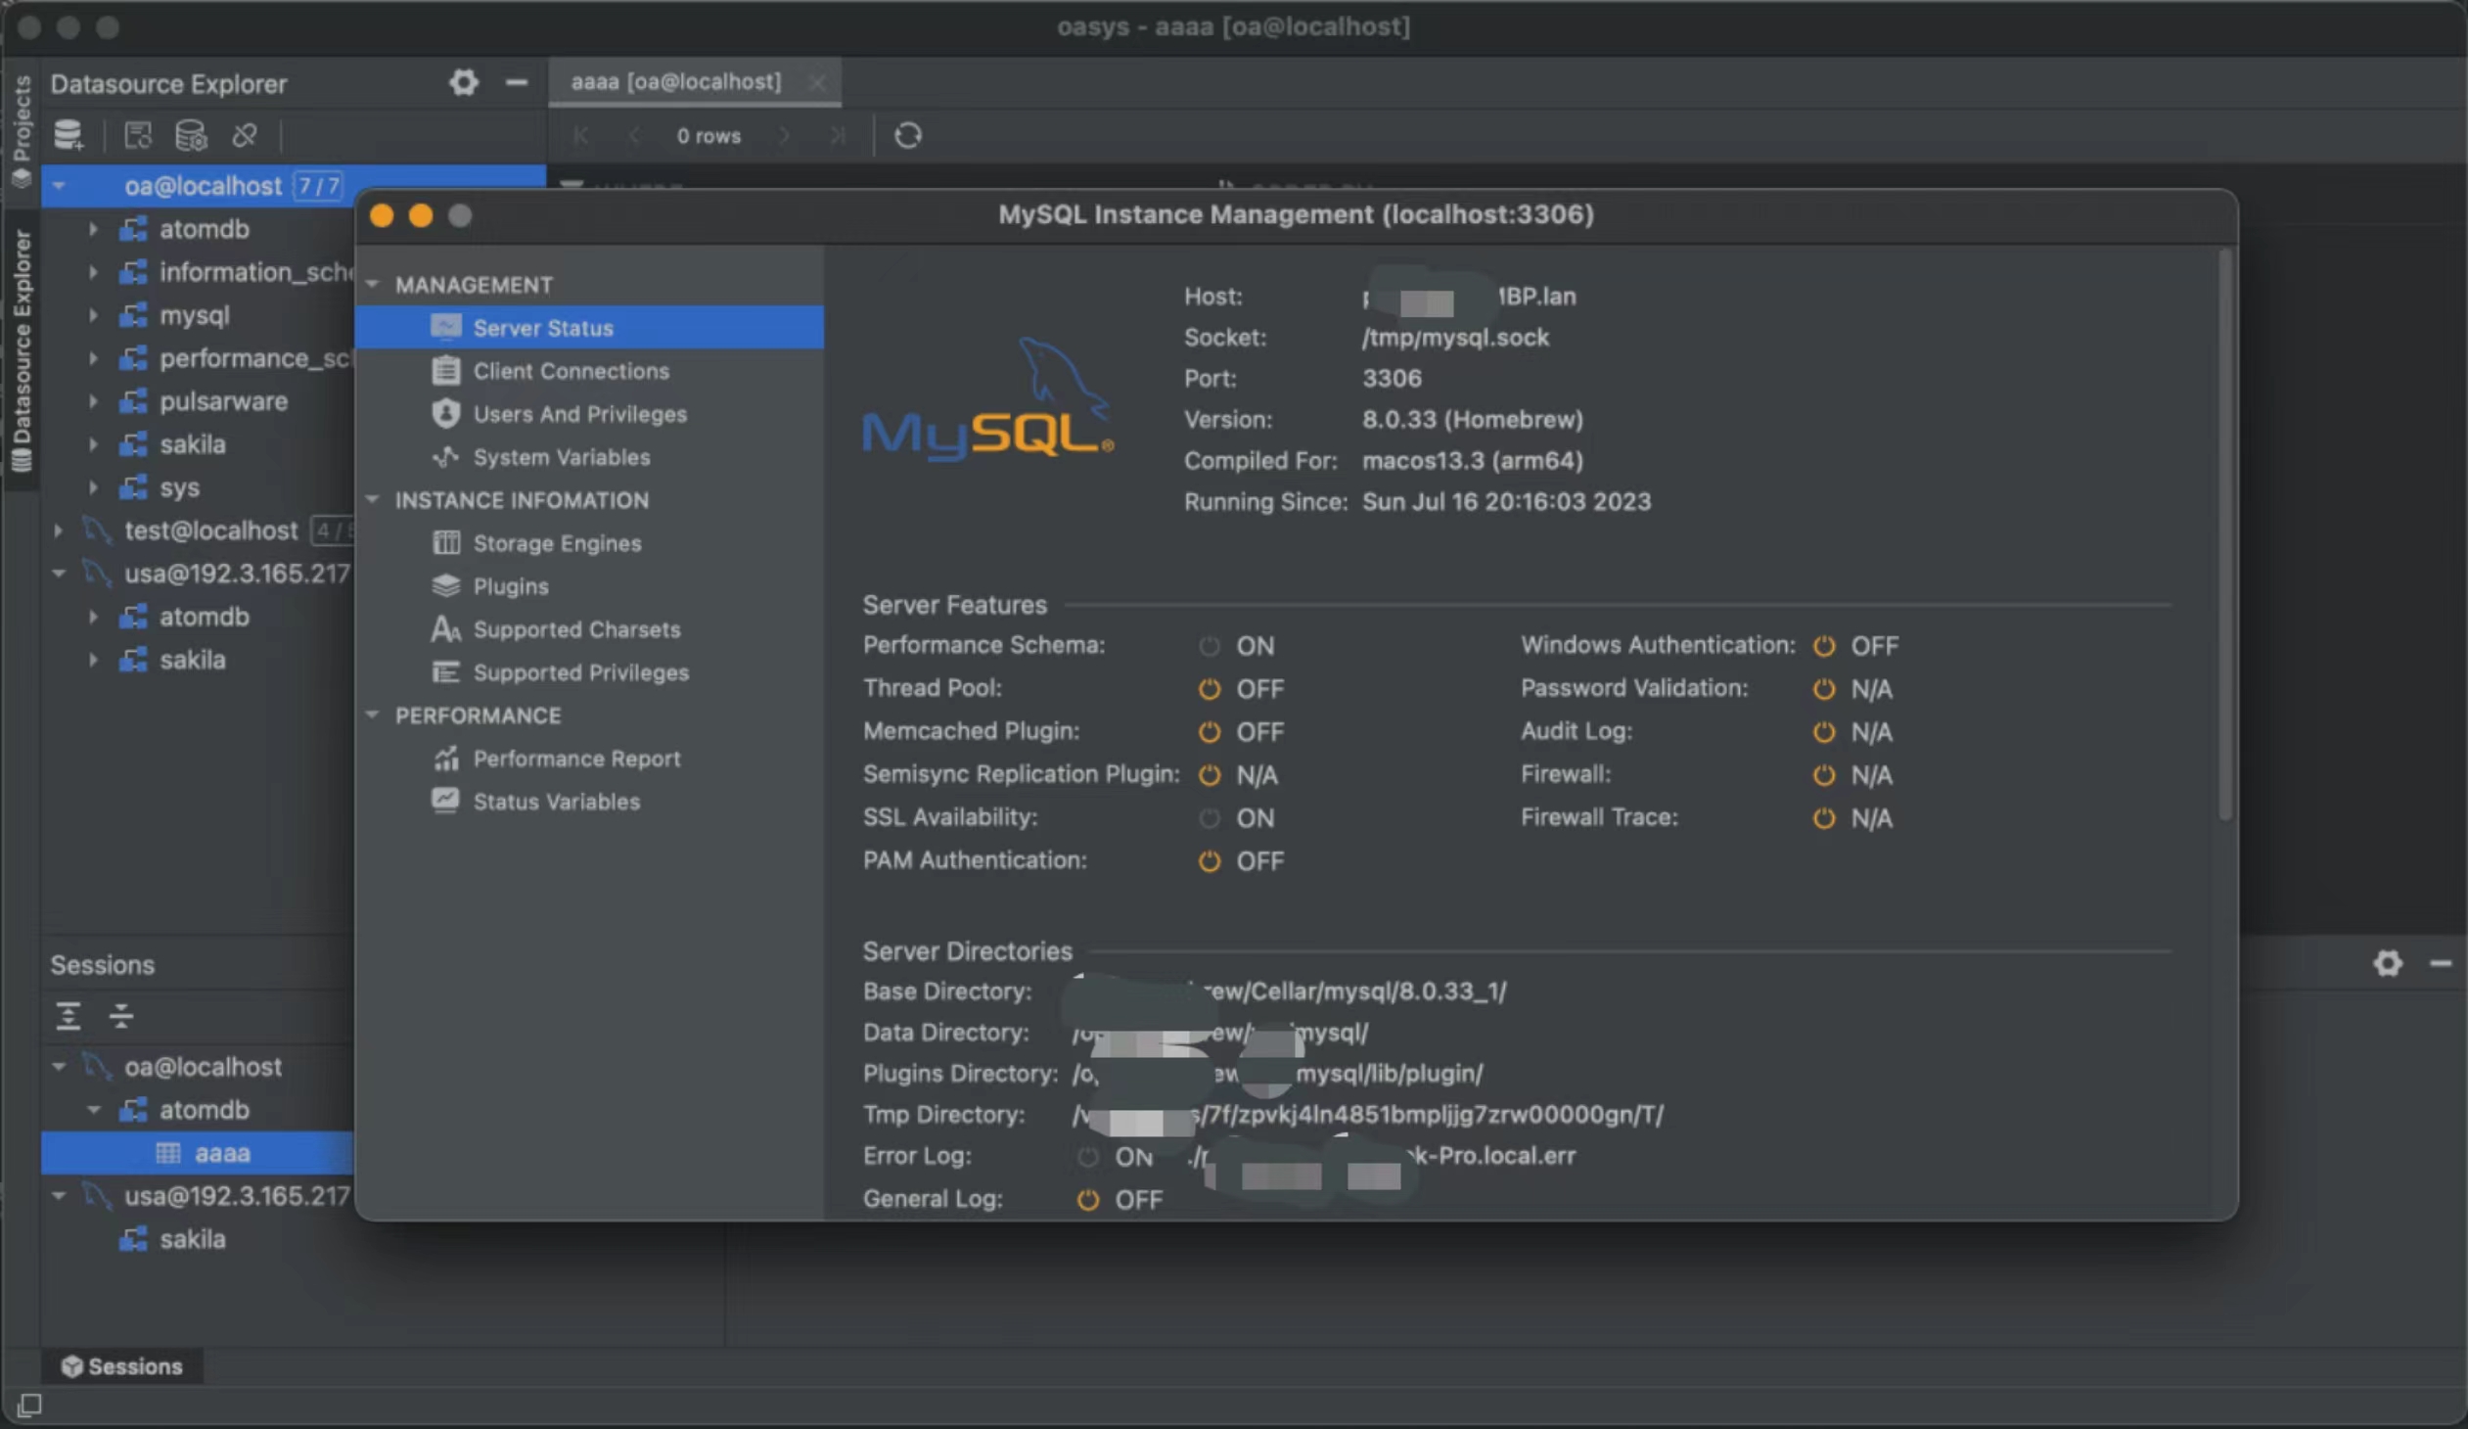
Task: Select aaaa table in Sessions tree
Action: [x=197, y=1154]
